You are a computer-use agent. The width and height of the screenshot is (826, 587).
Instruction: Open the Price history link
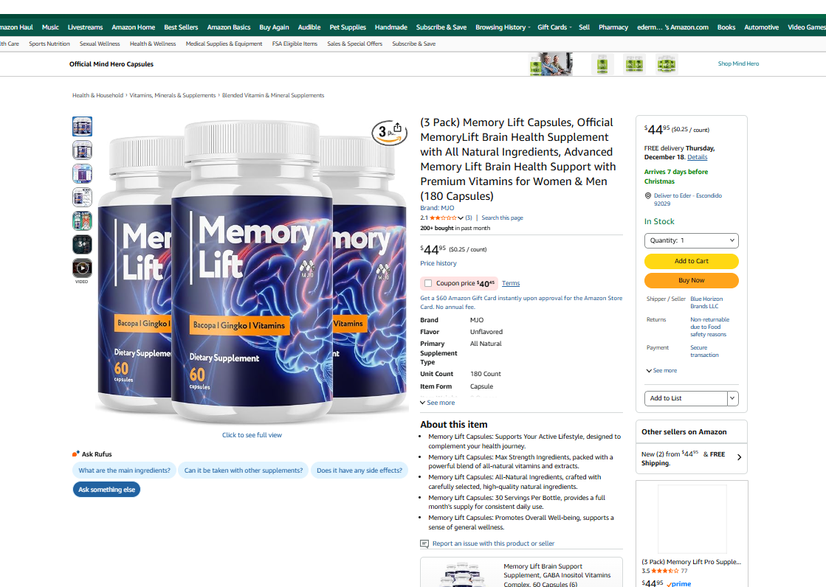point(438,263)
